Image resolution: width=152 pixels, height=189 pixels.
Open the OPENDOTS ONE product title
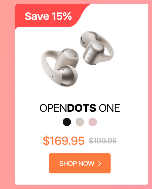pyautogui.click(x=80, y=108)
